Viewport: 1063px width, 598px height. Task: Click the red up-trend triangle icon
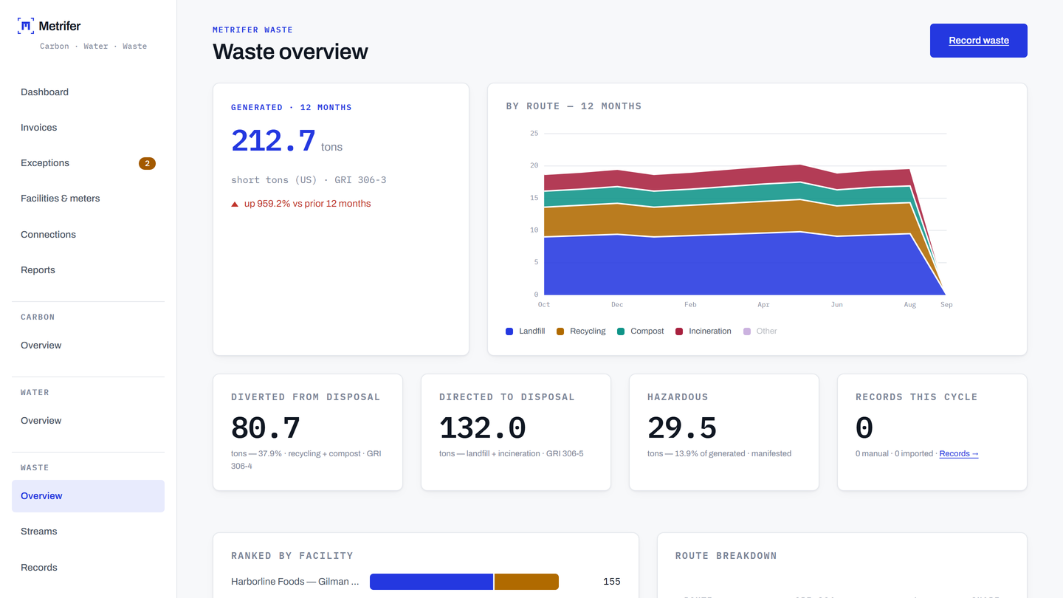[x=235, y=204]
